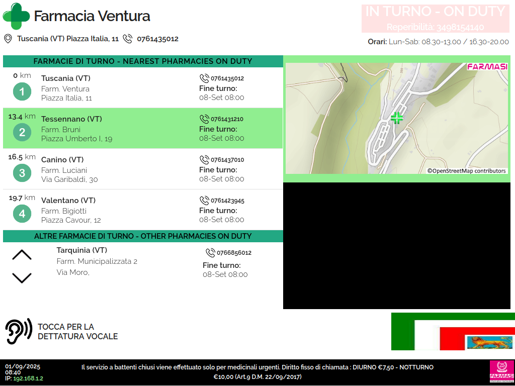Click the Italian flag image thumbnail

pos(453,331)
